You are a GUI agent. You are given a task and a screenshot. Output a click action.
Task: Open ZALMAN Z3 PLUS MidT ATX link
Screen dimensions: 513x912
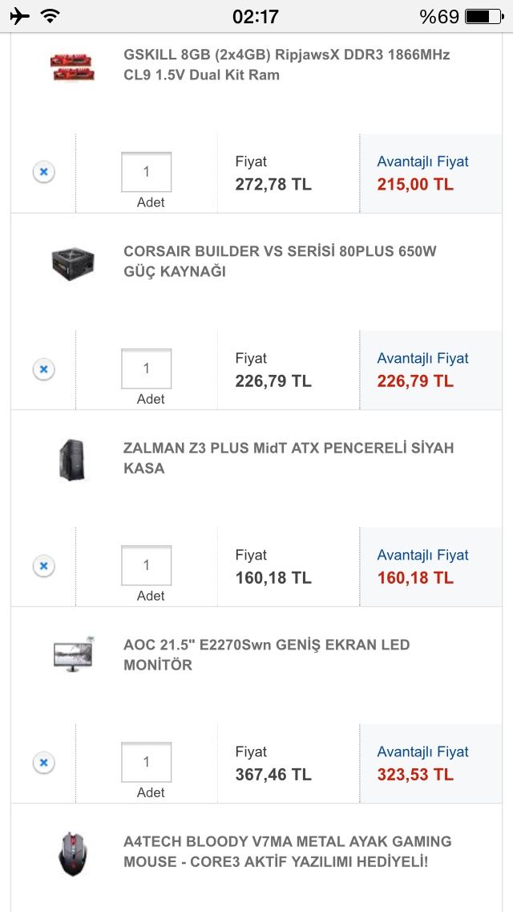[288, 458]
